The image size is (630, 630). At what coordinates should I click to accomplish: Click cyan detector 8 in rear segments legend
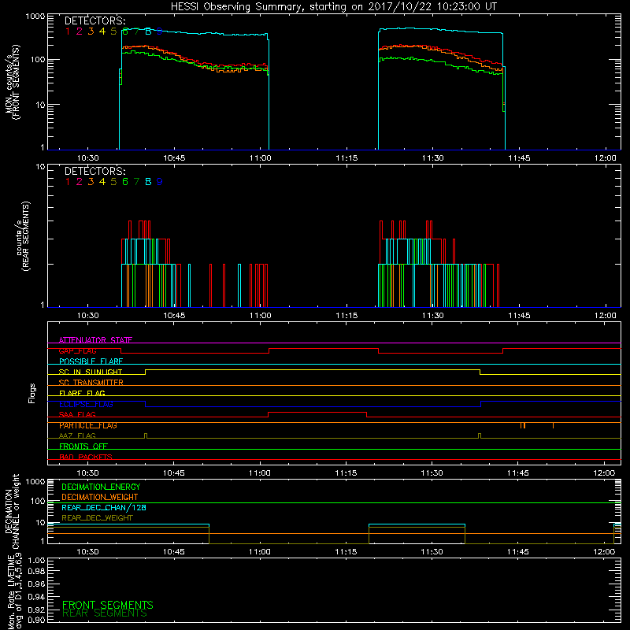point(148,182)
